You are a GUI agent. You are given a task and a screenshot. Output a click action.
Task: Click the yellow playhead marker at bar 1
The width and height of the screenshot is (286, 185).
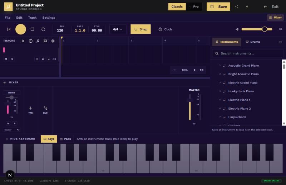point(62,38)
